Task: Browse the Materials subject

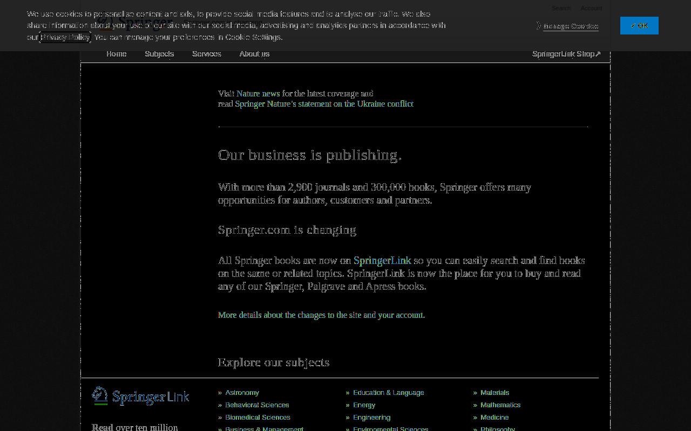Action: pos(494,392)
